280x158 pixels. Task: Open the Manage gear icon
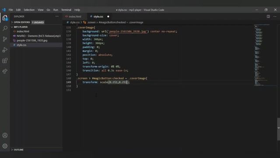[5, 146]
